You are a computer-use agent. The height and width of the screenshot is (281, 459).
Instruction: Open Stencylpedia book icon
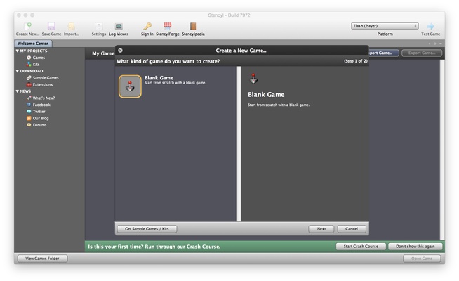click(193, 27)
